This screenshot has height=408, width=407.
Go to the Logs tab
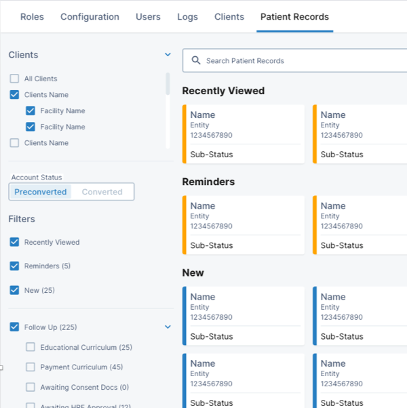pos(187,17)
